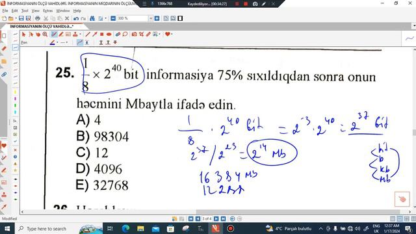416x234 pixels.
Task: Select the Rectangle shape tool
Action: (101, 34)
